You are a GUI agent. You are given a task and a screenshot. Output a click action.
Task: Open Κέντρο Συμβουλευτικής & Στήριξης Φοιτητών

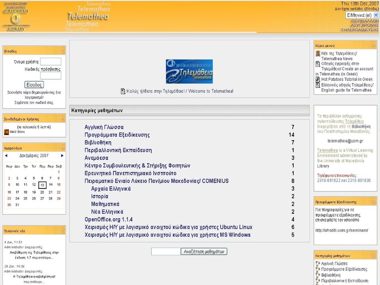[x=137, y=166]
